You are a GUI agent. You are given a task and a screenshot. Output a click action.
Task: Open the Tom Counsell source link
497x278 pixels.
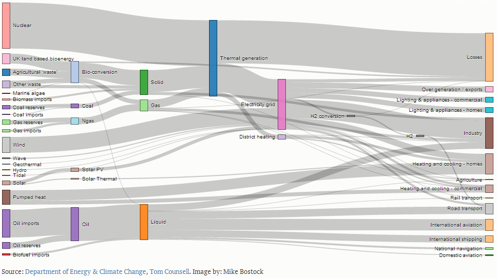(x=169, y=272)
